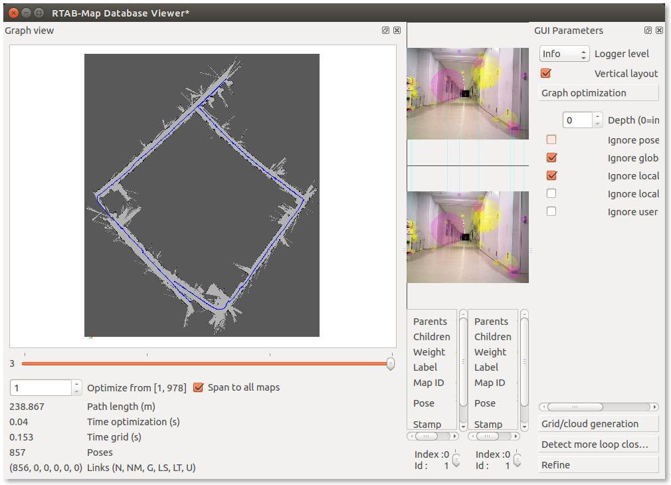Close the GUI Parameters dock panel
Screen dimensions: 671x485
point(659,31)
